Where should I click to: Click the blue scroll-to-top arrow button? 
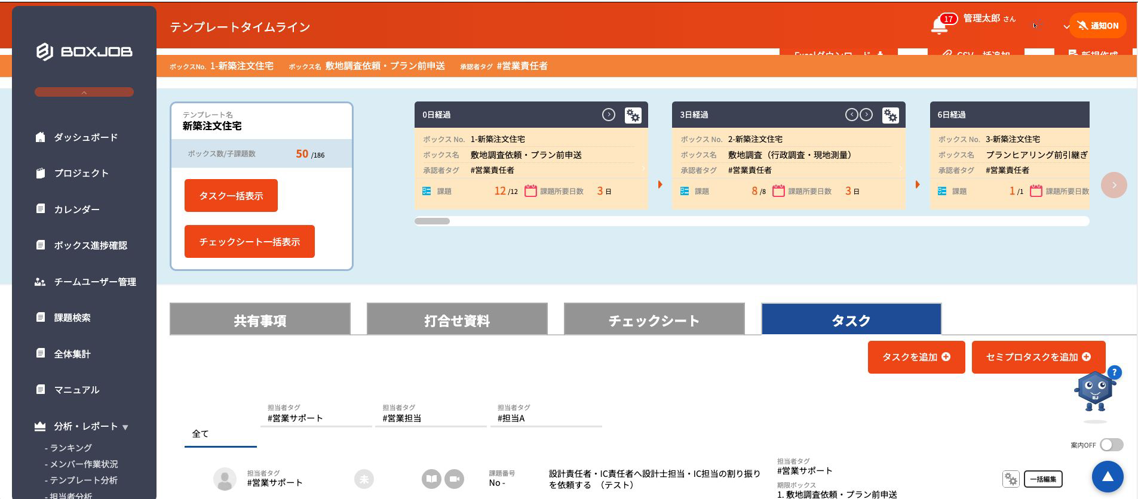[1108, 476]
